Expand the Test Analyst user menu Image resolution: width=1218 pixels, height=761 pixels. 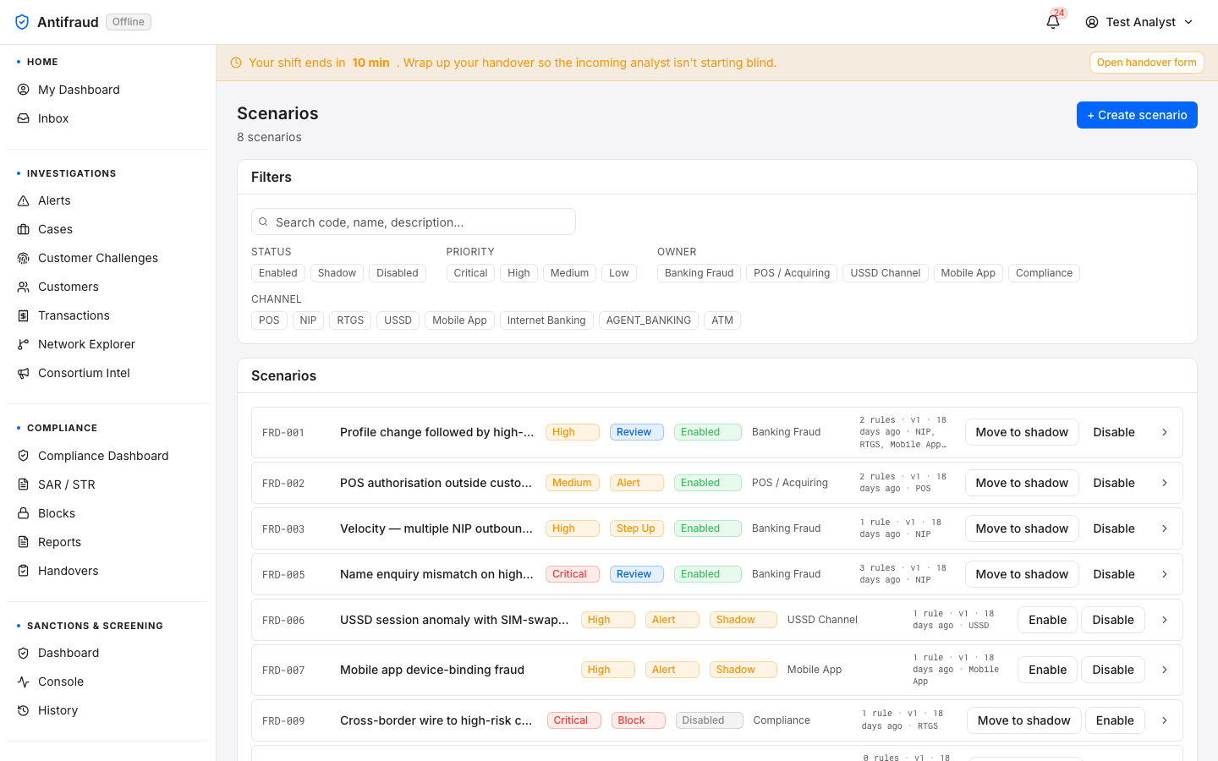[x=1139, y=22]
